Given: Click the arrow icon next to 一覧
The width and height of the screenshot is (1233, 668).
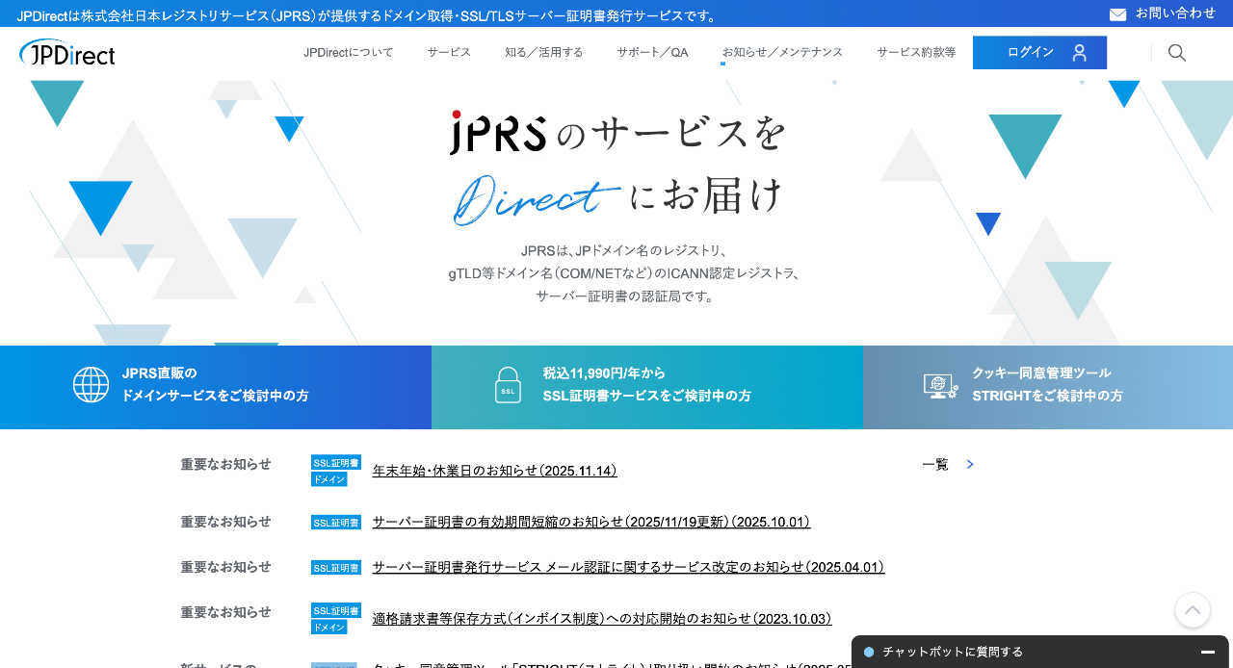Looking at the screenshot, I should point(970,464).
